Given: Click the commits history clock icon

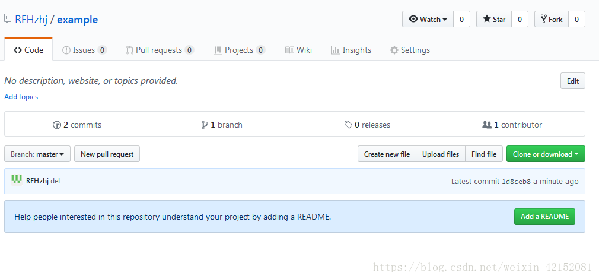Looking at the screenshot, I should click(57, 125).
